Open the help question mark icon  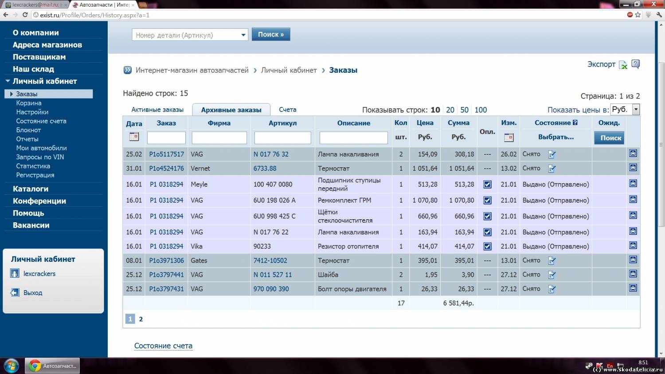[x=635, y=64]
